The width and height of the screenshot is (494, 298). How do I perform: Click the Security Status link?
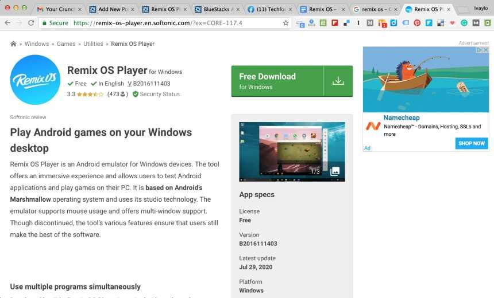pyautogui.click(x=159, y=94)
